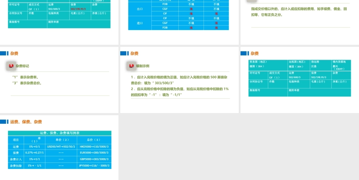Click the 集装箱号 cell in the middle-right slide
The width and height of the screenshot is (359, 180).
[268, 92]
